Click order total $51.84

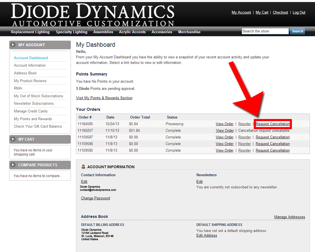coord(134,131)
